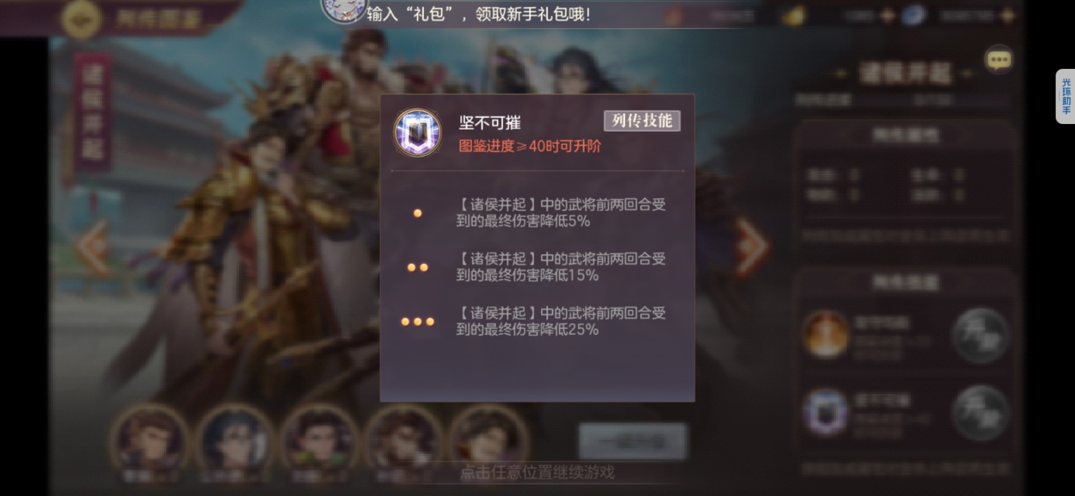This screenshot has width=1075, height=496.
Task: Select the 诸侯并起 vertical banner tab
Action: [x=92, y=113]
